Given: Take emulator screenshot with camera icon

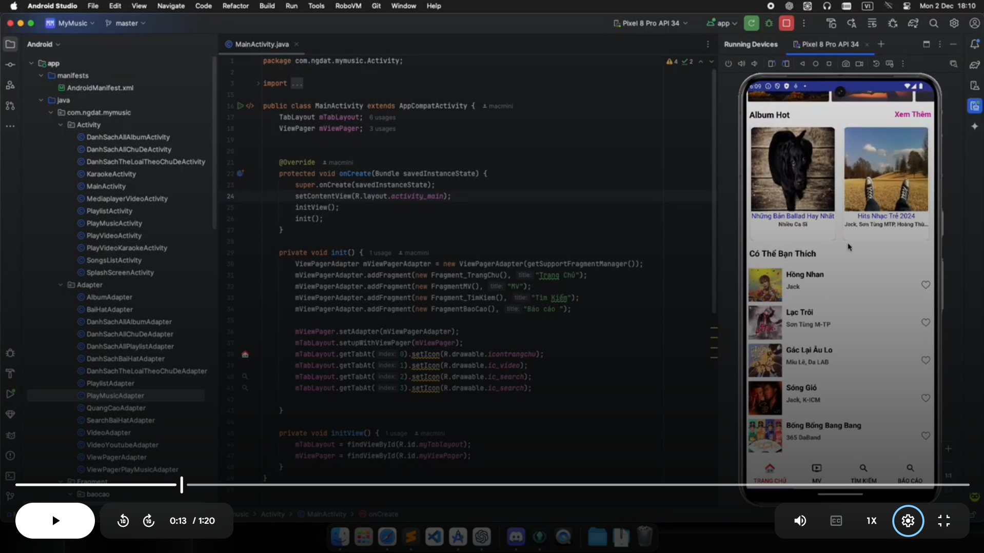Looking at the screenshot, I should pyautogui.click(x=845, y=64).
